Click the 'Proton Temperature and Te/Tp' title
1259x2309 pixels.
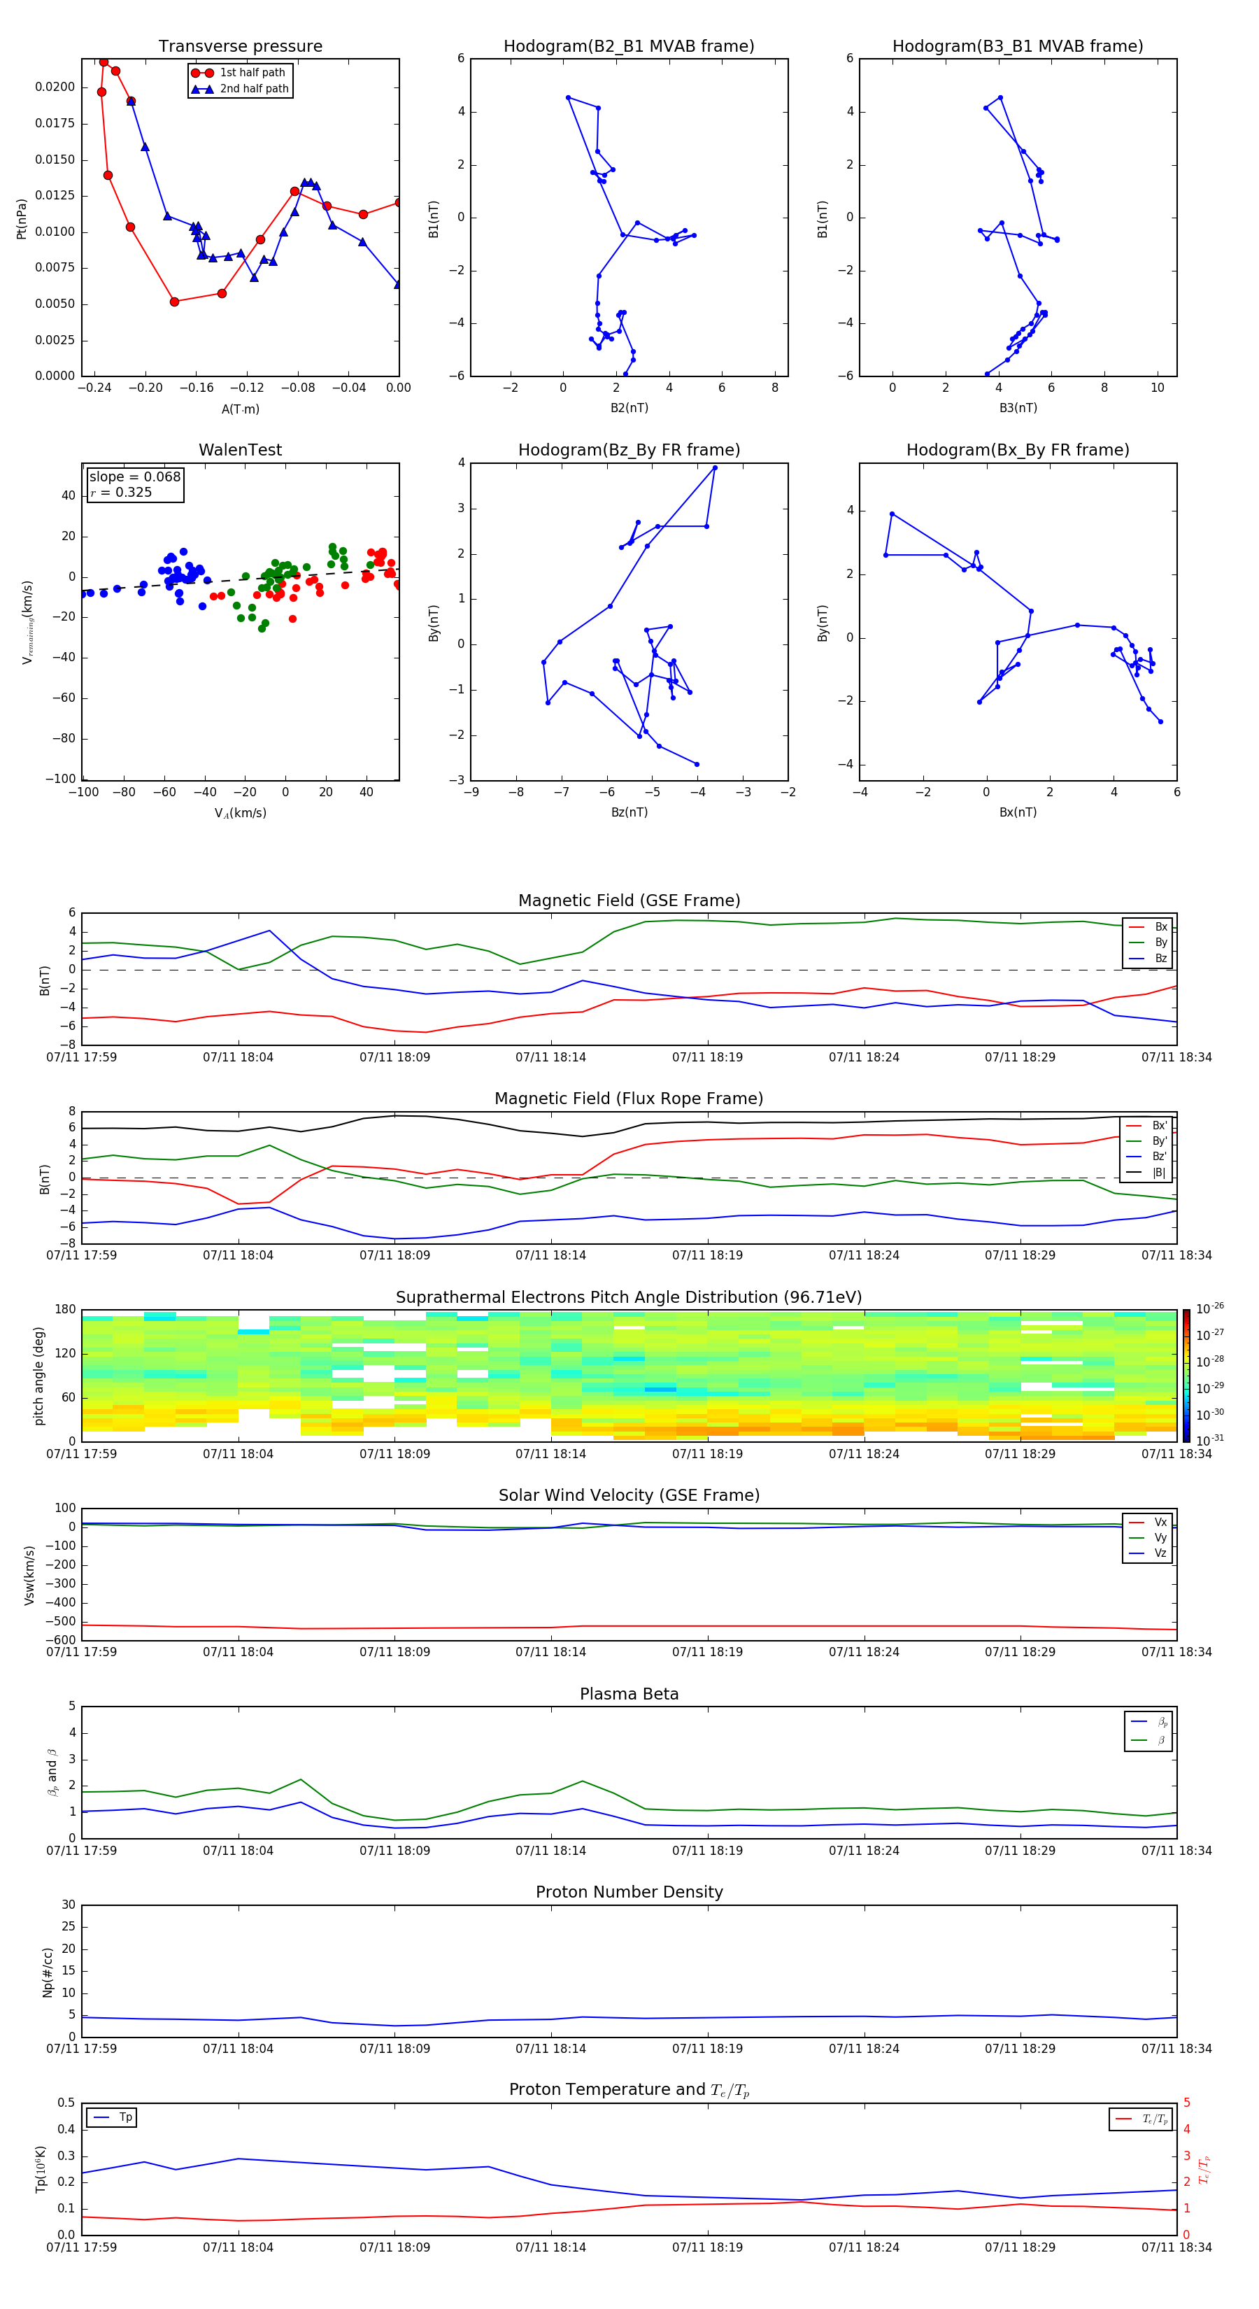point(629,2089)
